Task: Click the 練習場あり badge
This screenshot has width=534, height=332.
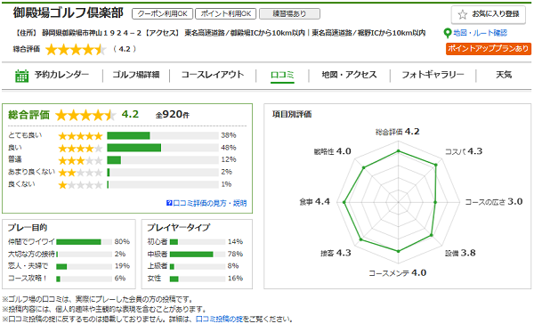Action: click(289, 13)
